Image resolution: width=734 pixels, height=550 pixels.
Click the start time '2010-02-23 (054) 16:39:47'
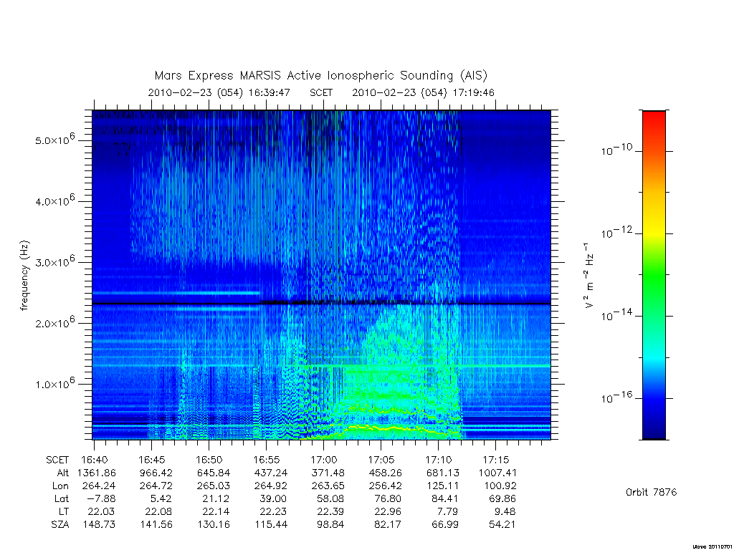point(219,92)
